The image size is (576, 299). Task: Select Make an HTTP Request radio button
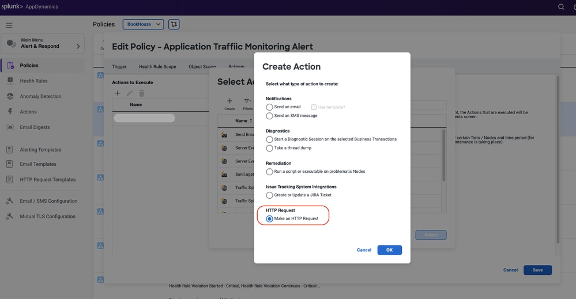[x=269, y=219]
